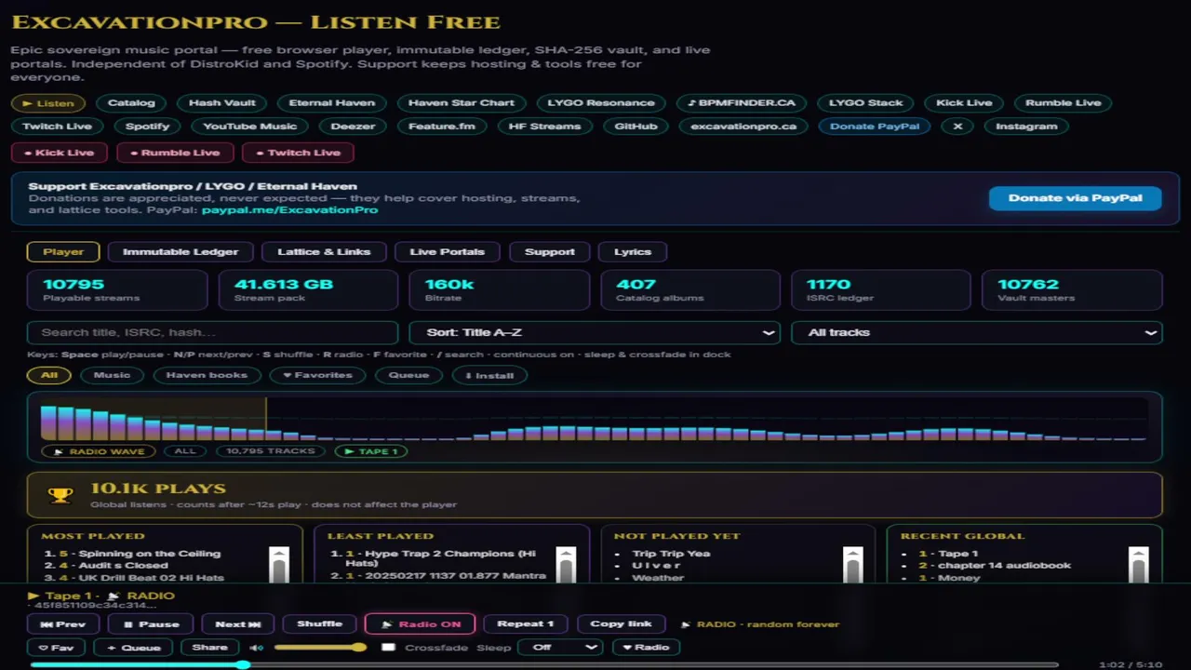Skip with the Next button

click(237, 624)
